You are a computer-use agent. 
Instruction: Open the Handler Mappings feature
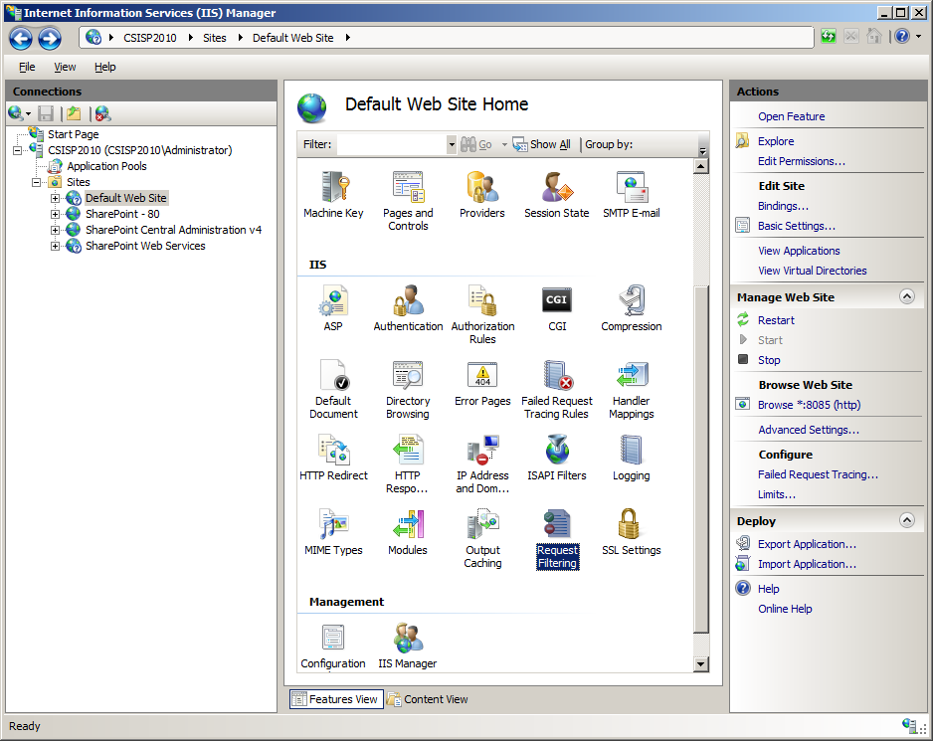pos(631,376)
